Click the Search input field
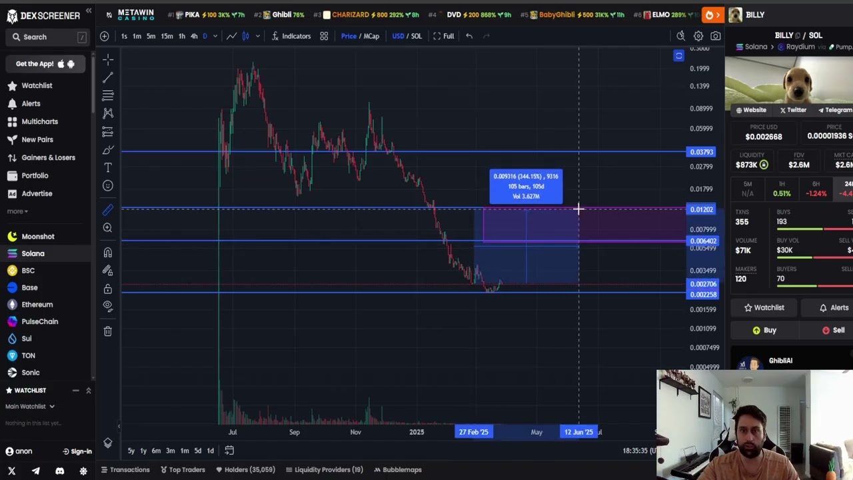Viewport: 853px width, 480px height. (49, 37)
